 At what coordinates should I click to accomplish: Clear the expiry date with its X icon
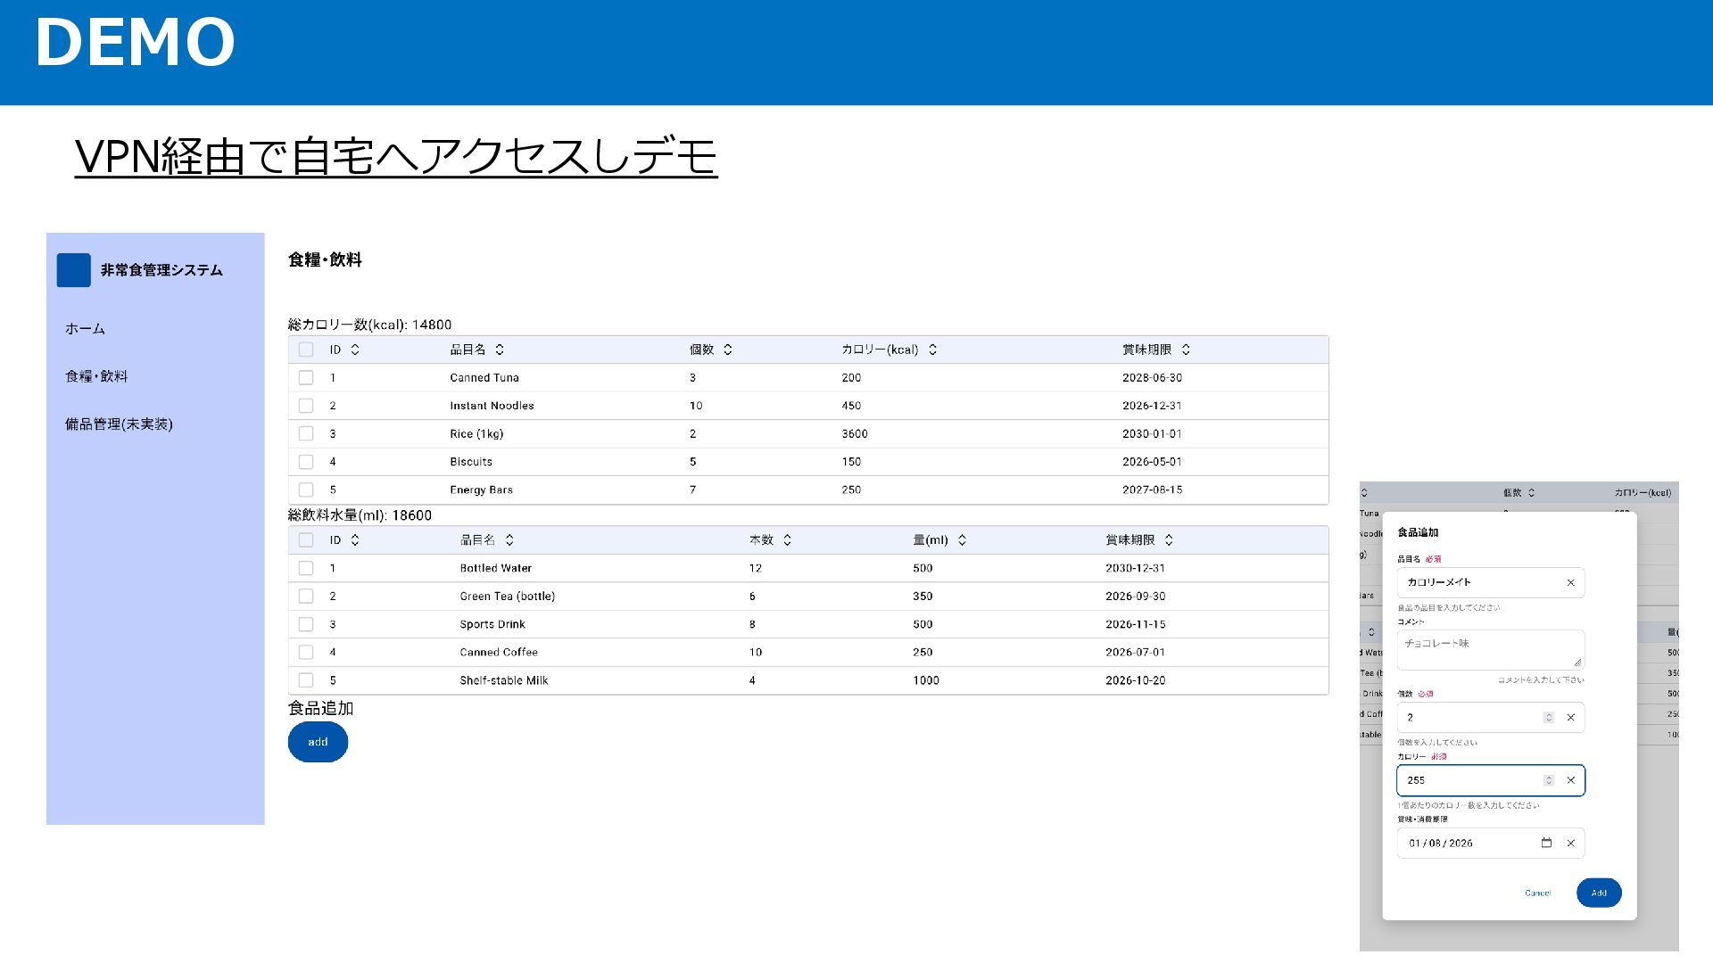(x=1570, y=843)
